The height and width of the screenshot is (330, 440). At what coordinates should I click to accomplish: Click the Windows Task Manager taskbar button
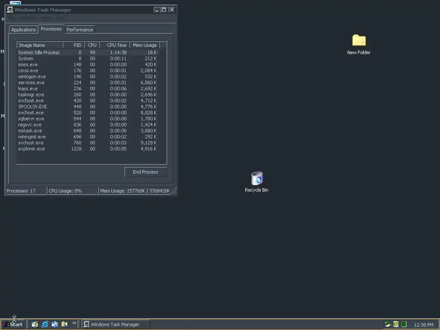(x=116, y=324)
